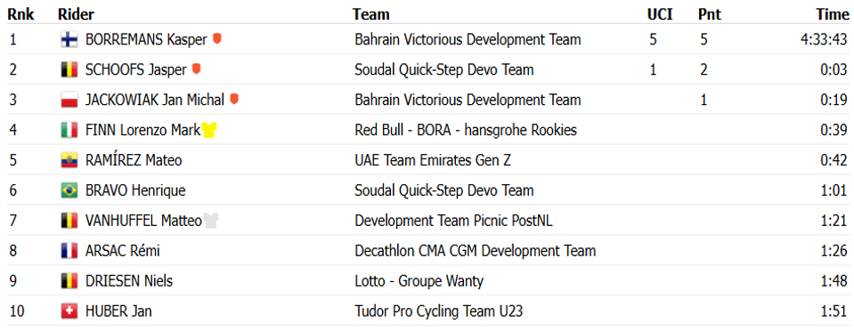Click the Swiss flag beside HUBER Jan
The height and width of the screenshot is (331, 854).
point(69,311)
